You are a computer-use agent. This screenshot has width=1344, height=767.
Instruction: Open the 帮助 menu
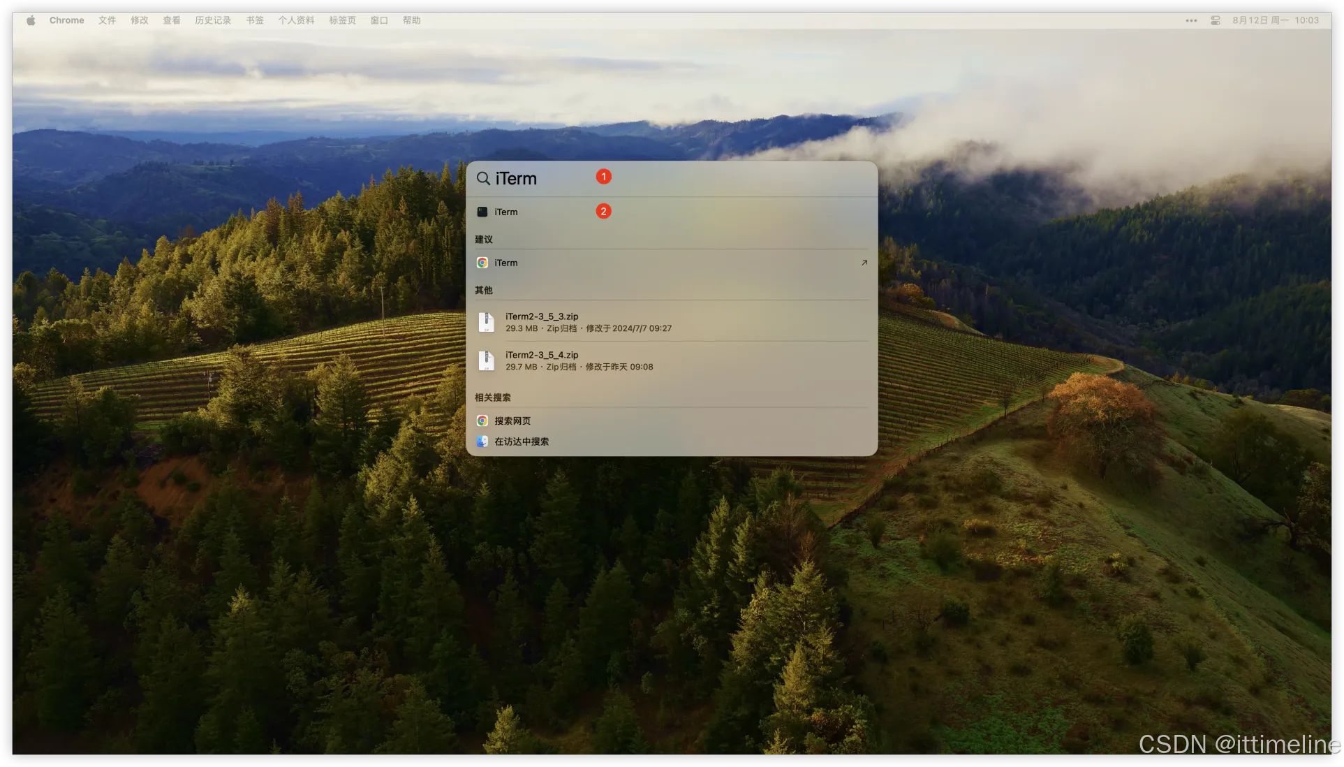point(411,20)
